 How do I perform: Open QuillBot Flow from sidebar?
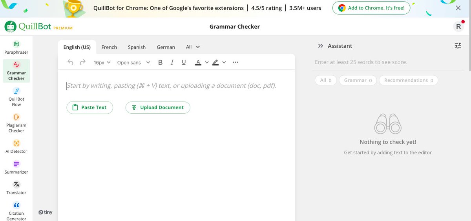coord(16,97)
